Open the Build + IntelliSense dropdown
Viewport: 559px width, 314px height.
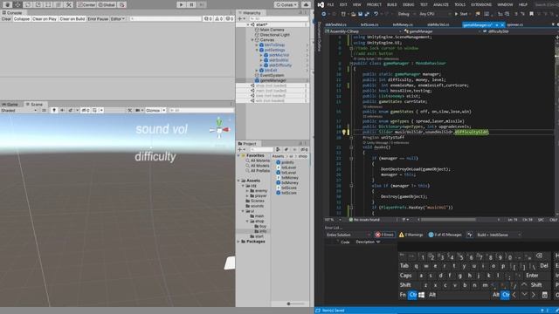click(499, 235)
